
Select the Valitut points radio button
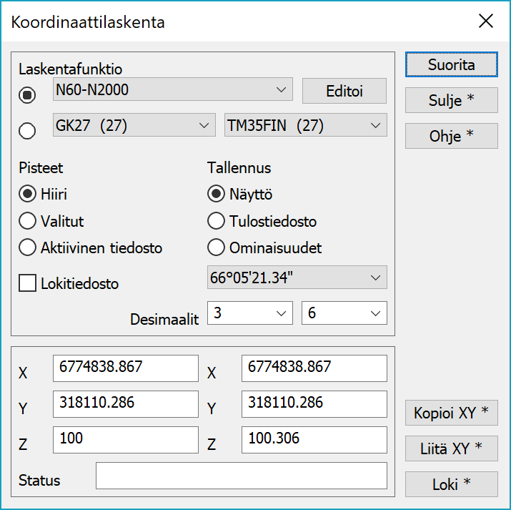tap(28, 221)
